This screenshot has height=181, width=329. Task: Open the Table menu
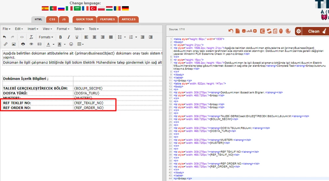pos(79,29)
